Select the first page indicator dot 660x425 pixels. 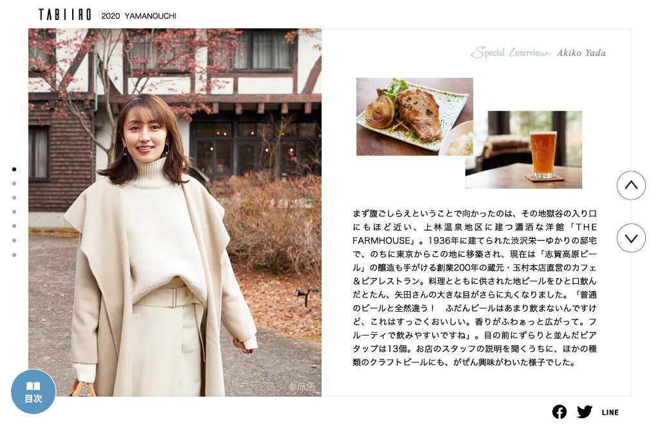coord(14,169)
